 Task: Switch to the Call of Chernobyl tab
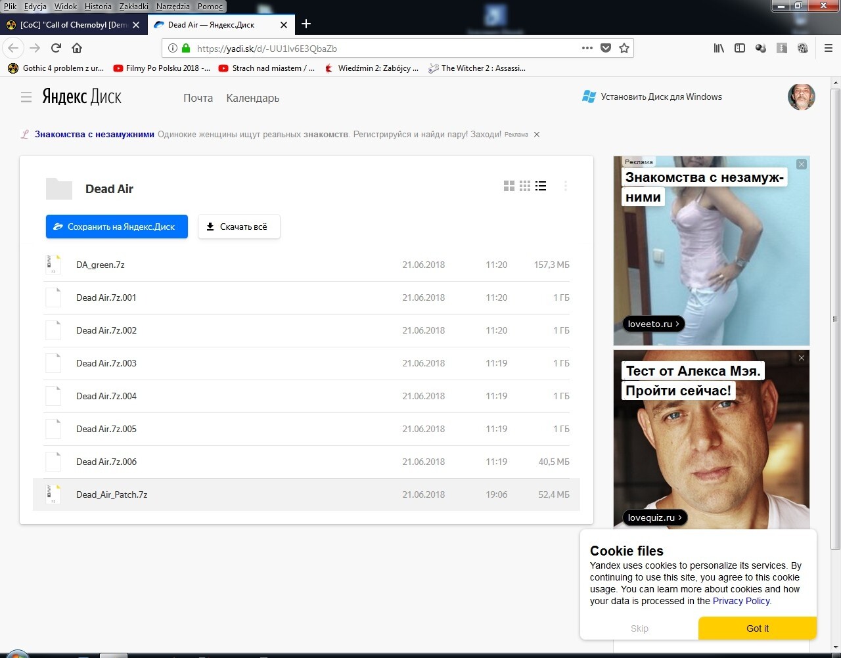tap(72, 25)
